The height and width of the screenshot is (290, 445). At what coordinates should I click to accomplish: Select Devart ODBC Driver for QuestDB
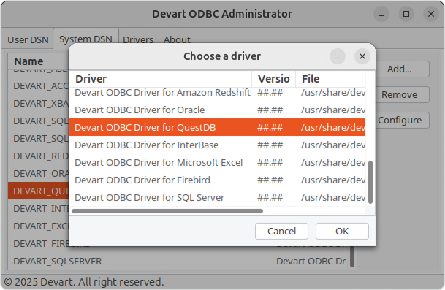tap(218, 127)
